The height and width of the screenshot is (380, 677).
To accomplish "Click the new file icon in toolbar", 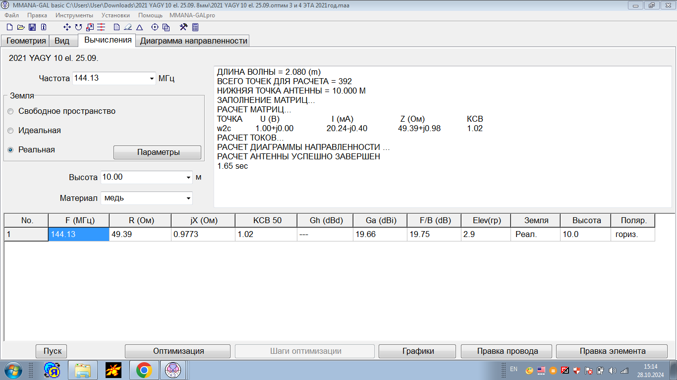I will pyautogui.click(x=9, y=27).
